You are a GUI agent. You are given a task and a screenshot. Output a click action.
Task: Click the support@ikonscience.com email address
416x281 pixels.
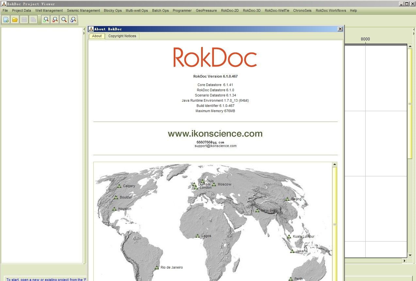pos(216,146)
